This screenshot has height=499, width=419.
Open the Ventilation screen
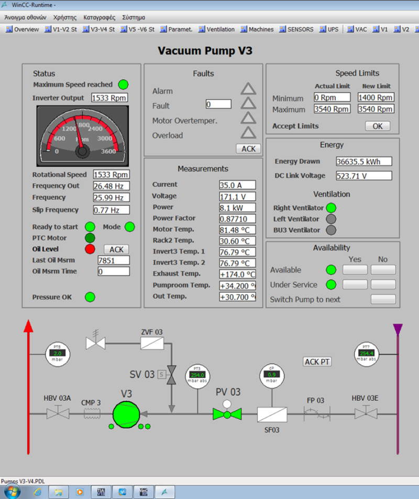pyautogui.click(x=216, y=29)
